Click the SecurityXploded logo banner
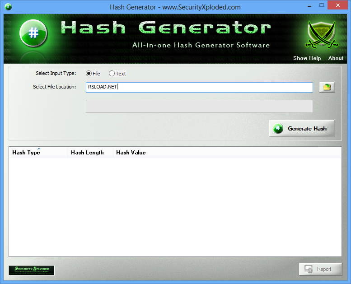Screen dimensions: 351x284 [32, 270]
